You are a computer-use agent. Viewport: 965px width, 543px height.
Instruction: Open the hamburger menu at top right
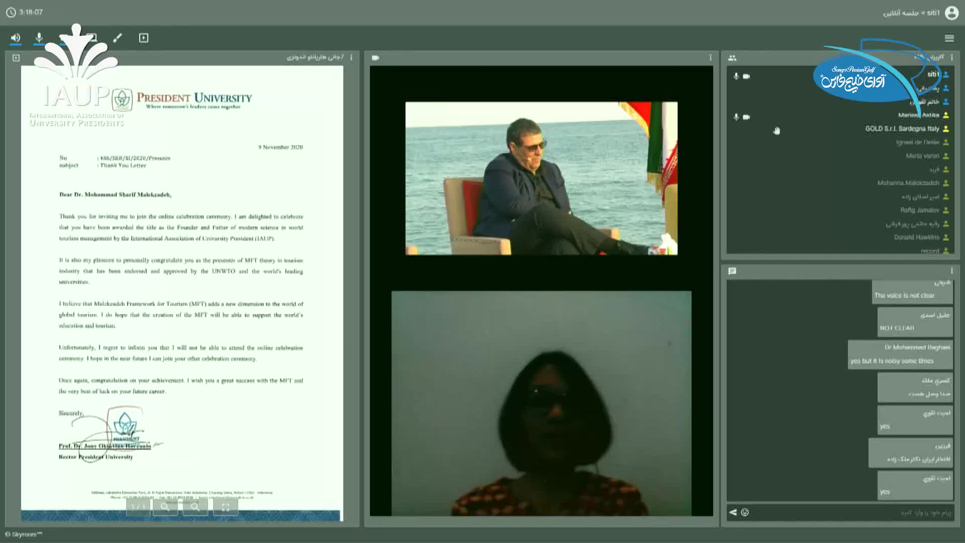tap(949, 38)
